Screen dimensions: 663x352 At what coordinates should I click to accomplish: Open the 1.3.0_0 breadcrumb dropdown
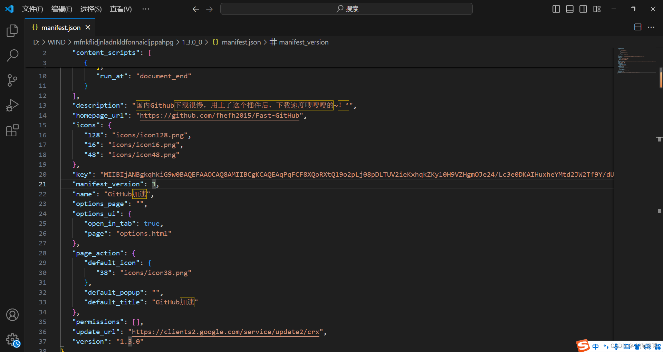click(192, 42)
